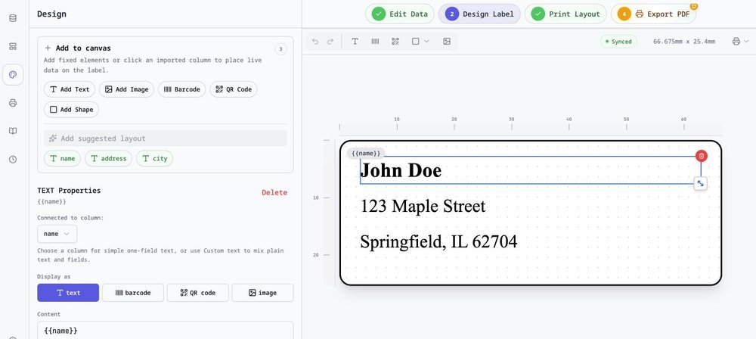
Task: Select the text tool in canvas toolbar
Action: click(355, 42)
